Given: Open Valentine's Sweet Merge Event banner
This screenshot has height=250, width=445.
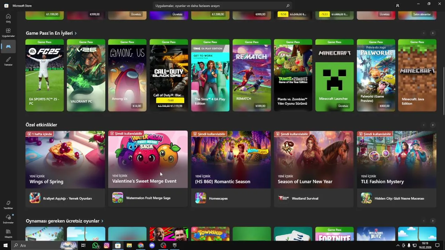Looking at the screenshot, I should coord(148,159).
